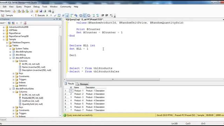
Task: Click 'Select * from tblProductSales' code line
Action: click(94, 71)
